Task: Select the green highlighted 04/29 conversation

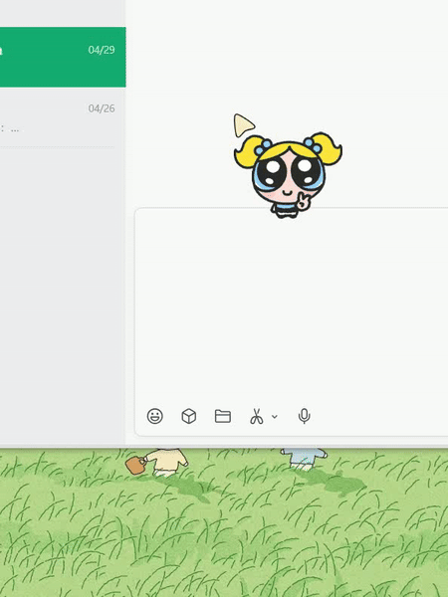Action: (x=63, y=57)
